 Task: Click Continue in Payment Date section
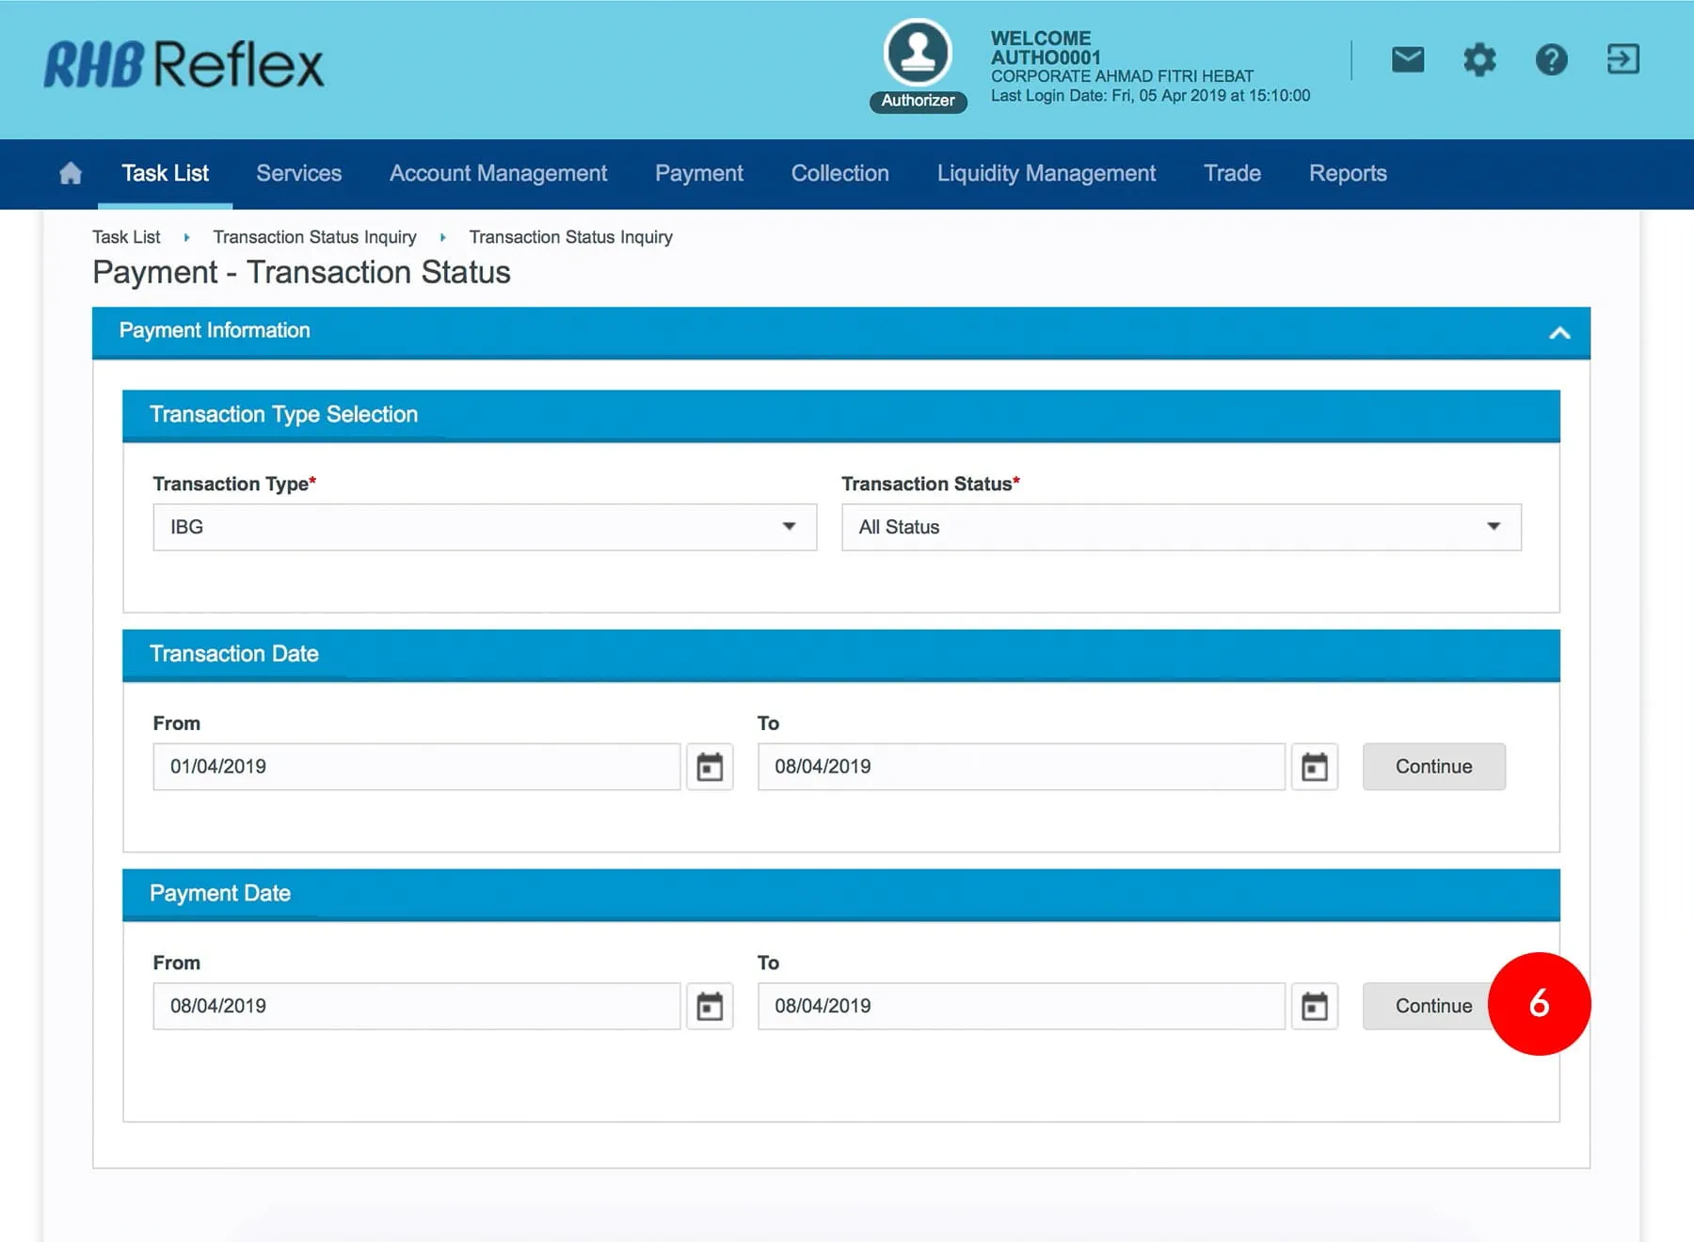(1426, 1006)
